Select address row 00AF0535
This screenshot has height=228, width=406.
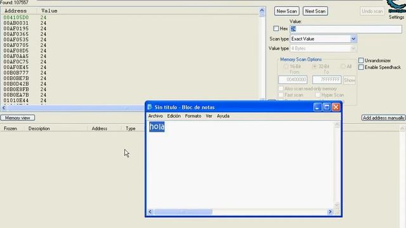coord(16,39)
